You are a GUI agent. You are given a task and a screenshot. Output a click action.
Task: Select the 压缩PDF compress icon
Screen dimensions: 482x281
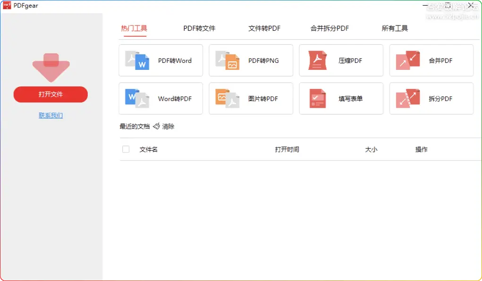pos(318,60)
